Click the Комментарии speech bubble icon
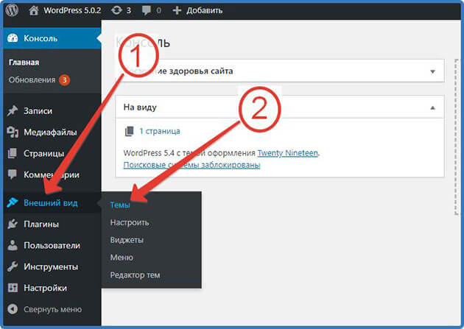The image size is (464, 329). pos(13,174)
